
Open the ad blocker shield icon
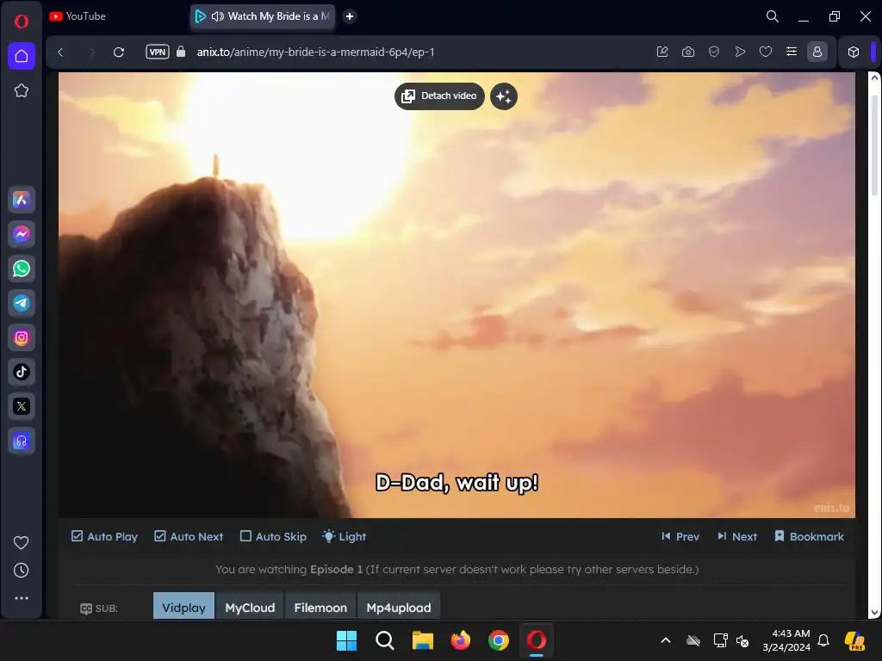tap(714, 52)
